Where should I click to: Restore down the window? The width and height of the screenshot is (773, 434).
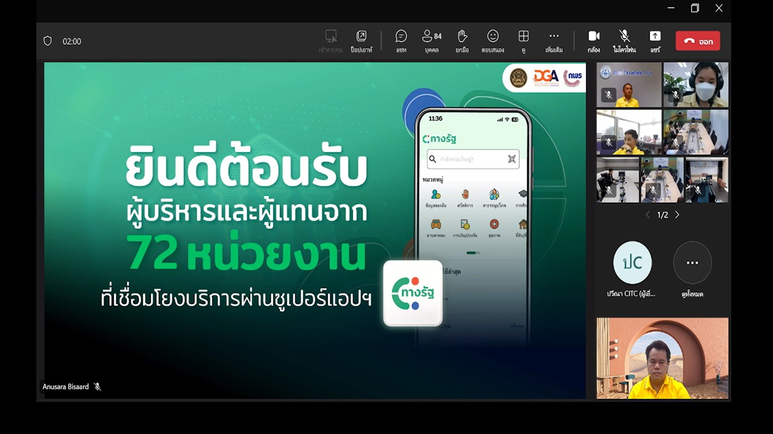tap(694, 8)
